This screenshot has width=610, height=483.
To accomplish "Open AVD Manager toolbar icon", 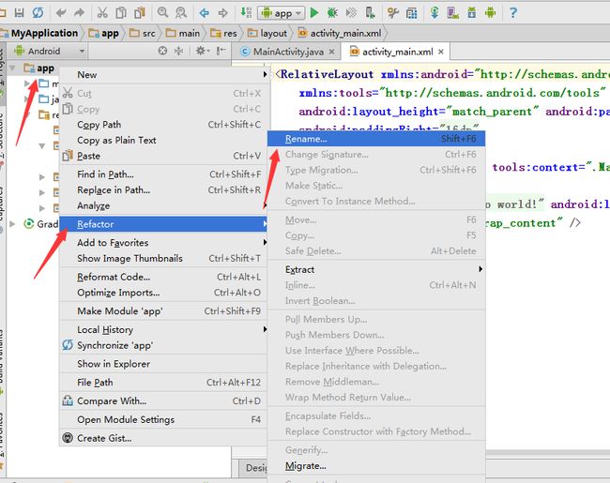I will (452, 13).
